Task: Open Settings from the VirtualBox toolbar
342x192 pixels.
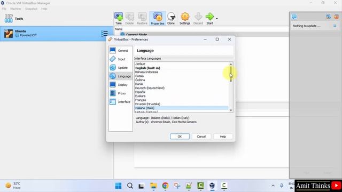Action: coord(185,19)
